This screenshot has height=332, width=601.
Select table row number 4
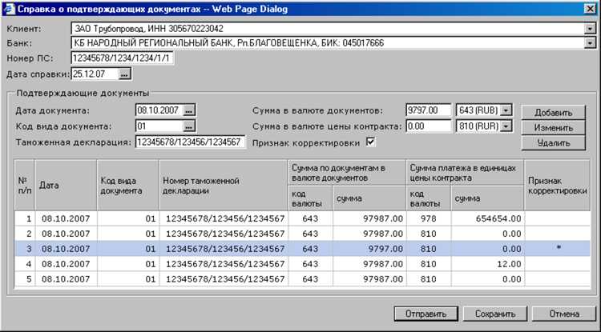[x=302, y=264]
